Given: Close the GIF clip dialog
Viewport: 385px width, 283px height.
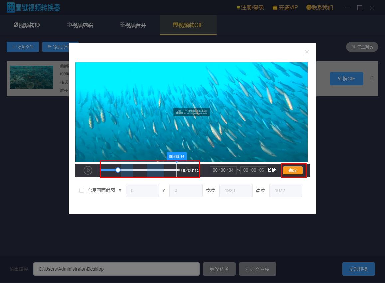Looking at the screenshot, I should [307, 52].
